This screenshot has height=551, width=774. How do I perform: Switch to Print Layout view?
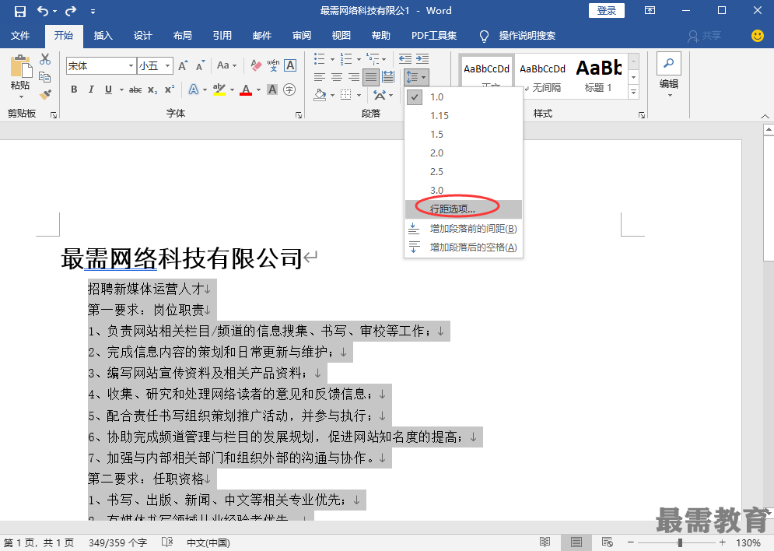576,542
